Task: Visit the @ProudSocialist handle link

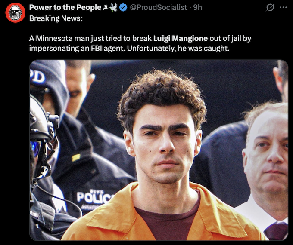Action: (x=158, y=7)
